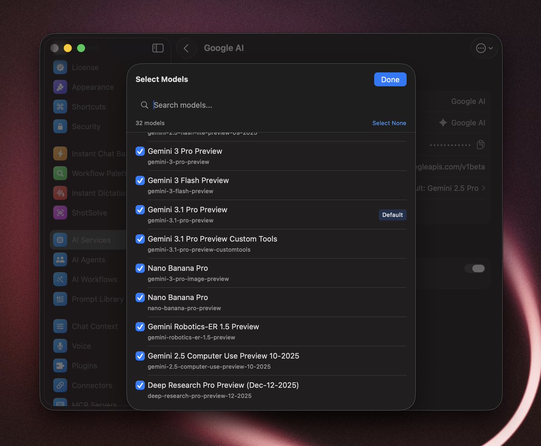541x446 pixels.
Task: Open the Security section
Action: point(86,126)
